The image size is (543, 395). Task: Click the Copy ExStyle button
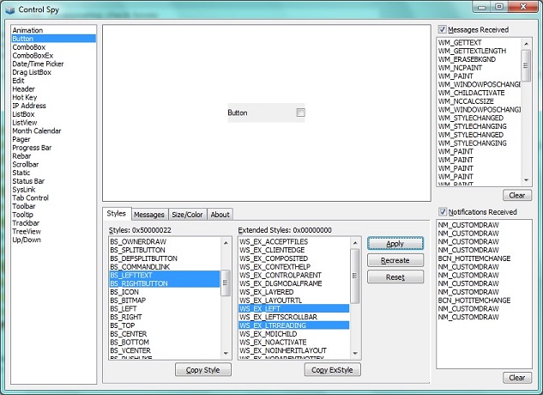tap(332, 369)
